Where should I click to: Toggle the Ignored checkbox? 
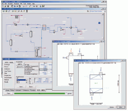coord(66,93)
